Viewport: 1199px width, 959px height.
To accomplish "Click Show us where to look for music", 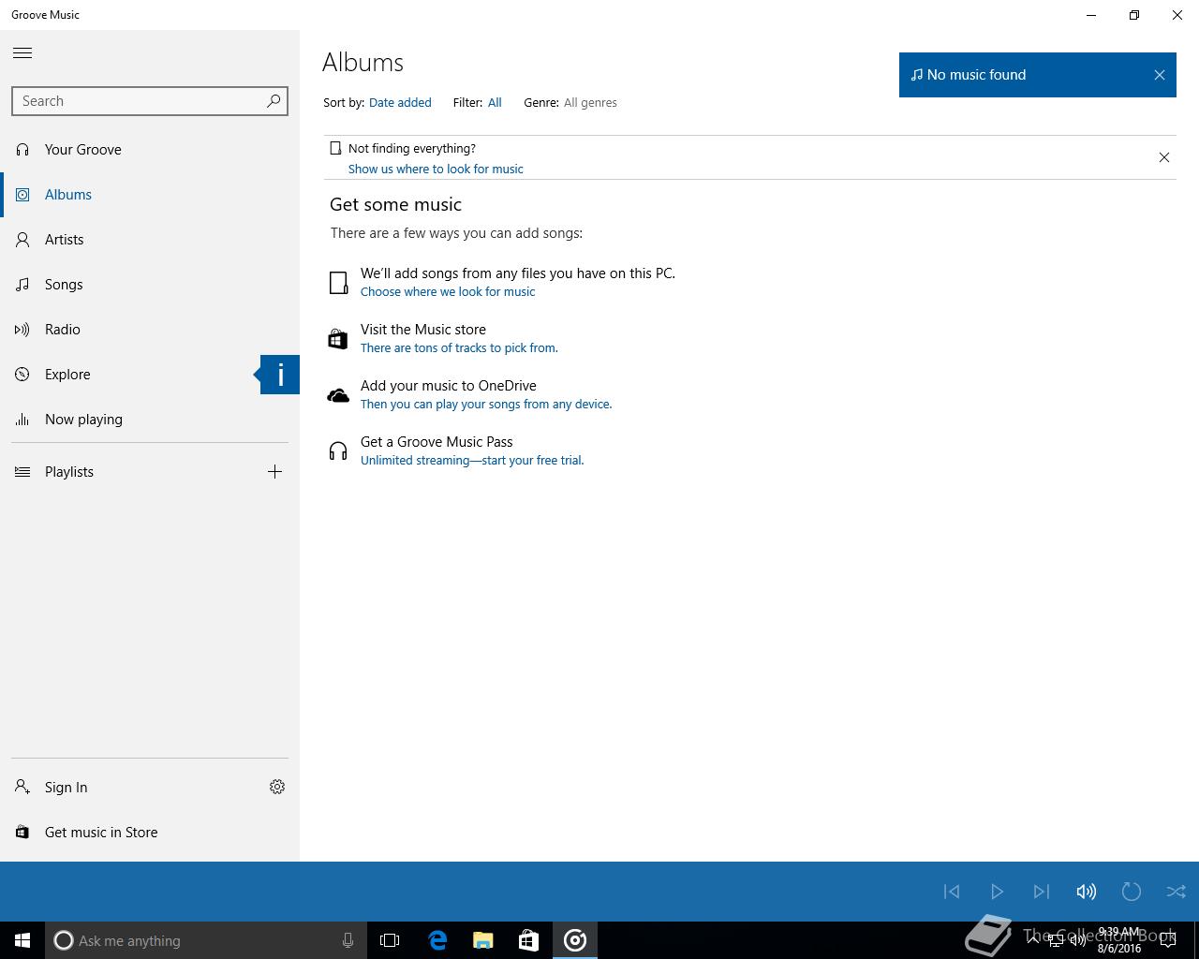I will [436, 170].
